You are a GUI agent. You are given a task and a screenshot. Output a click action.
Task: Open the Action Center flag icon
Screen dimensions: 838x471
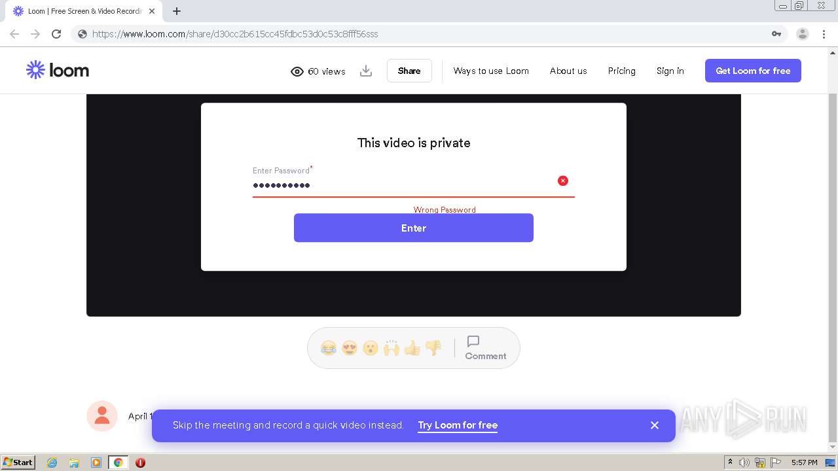click(x=776, y=462)
